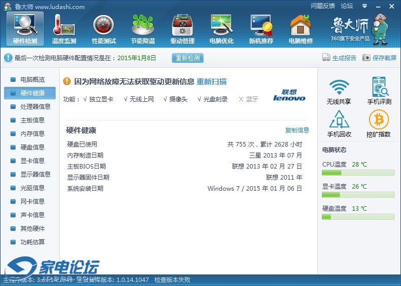Go to 声卡信息 in the sidebar
401x286 pixels.
[x=30, y=215]
